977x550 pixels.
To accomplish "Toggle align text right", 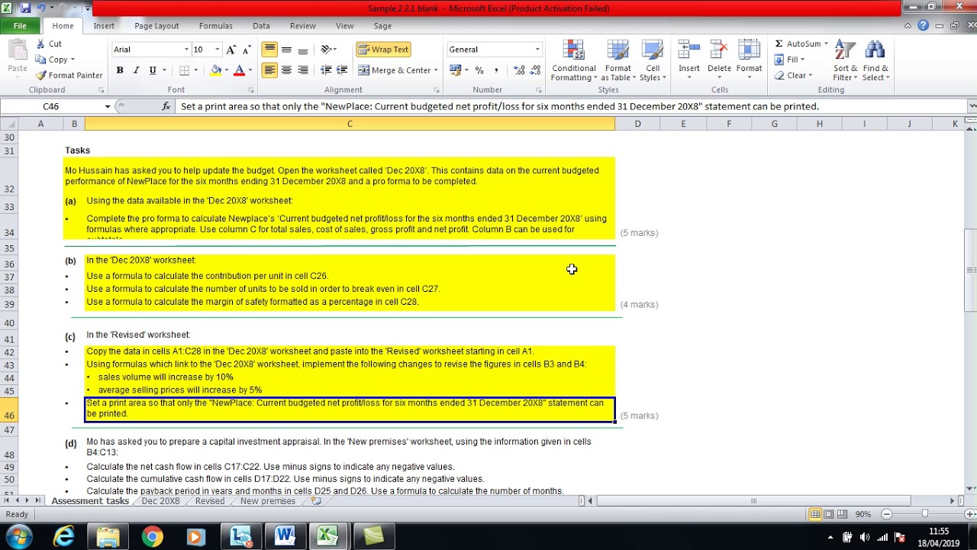I will click(303, 70).
